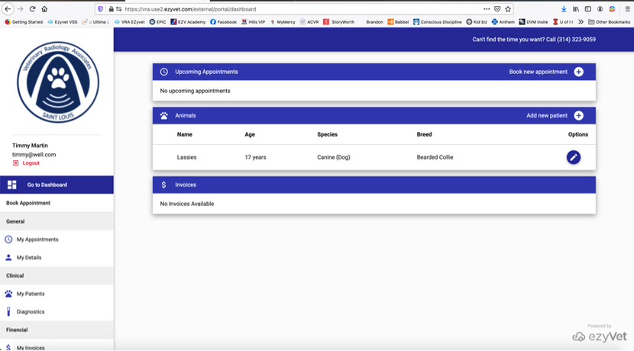Click the plus icon to book new appointment
Image resolution: width=634 pixels, height=351 pixels.
tap(578, 72)
